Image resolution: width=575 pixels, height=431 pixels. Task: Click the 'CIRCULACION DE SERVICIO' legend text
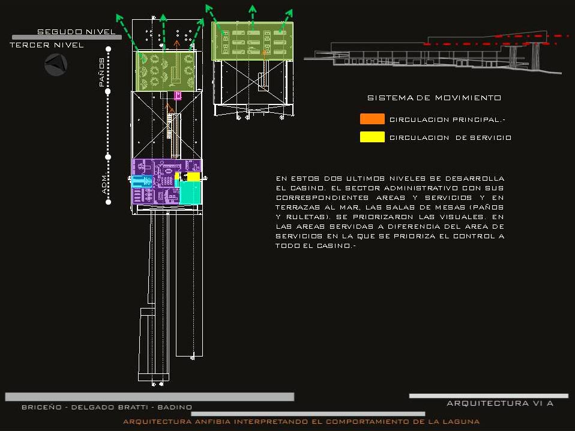coord(450,137)
